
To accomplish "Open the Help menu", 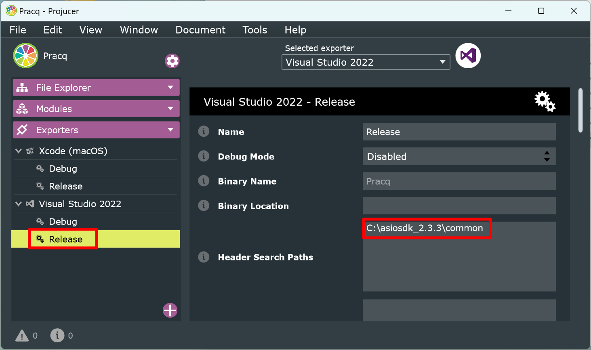I will [295, 30].
